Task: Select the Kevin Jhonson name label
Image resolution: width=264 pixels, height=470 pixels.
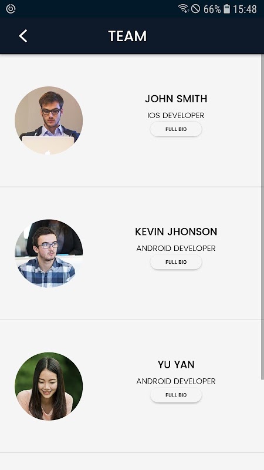Action: point(176,231)
